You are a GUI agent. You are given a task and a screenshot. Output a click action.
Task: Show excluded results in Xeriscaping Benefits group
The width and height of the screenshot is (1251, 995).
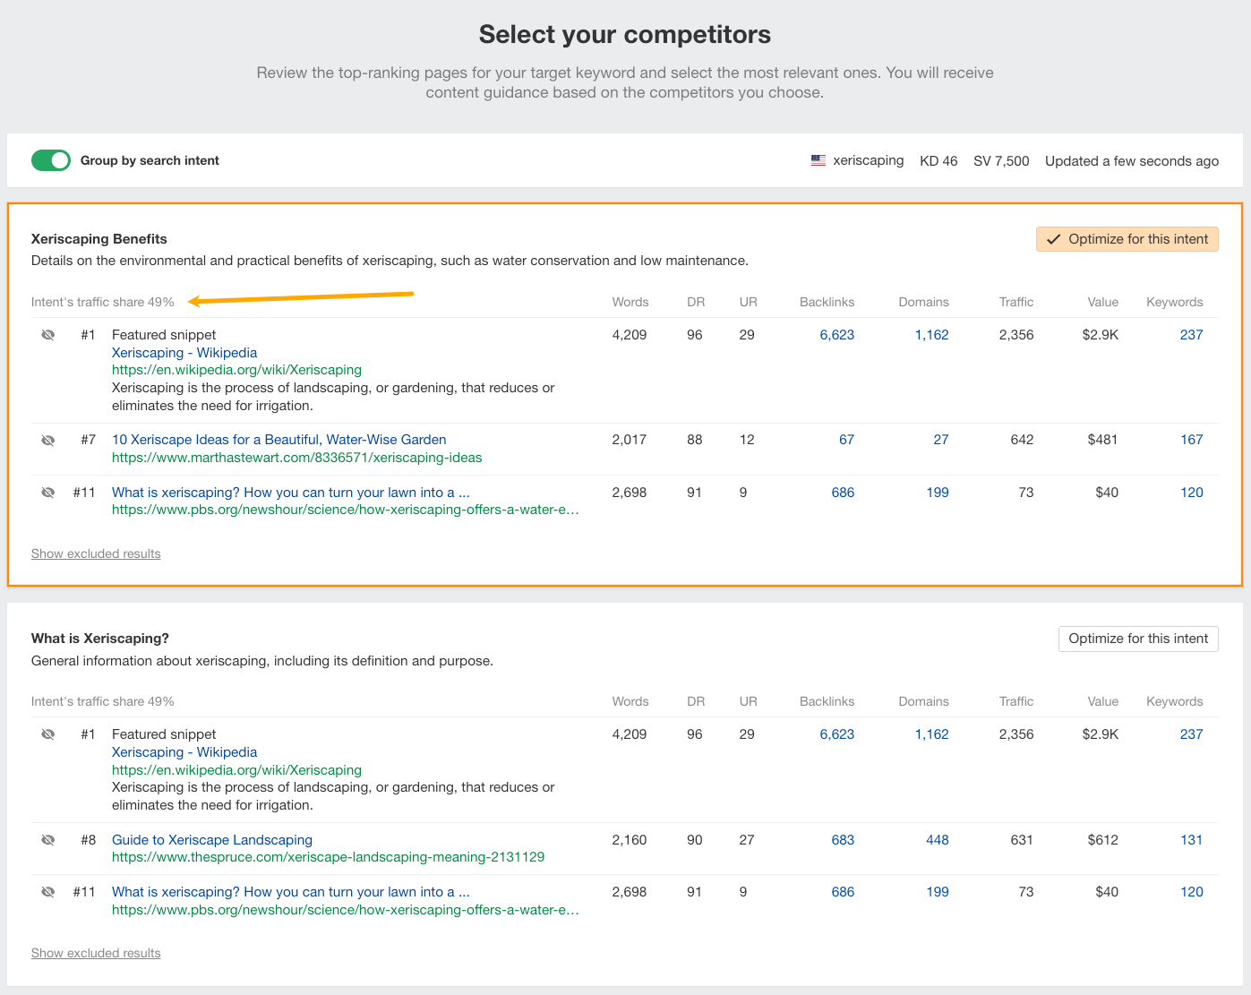click(x=96, y=553)
